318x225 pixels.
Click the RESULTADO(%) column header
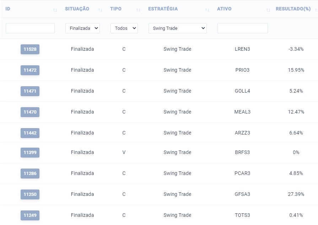pos(293,9)
